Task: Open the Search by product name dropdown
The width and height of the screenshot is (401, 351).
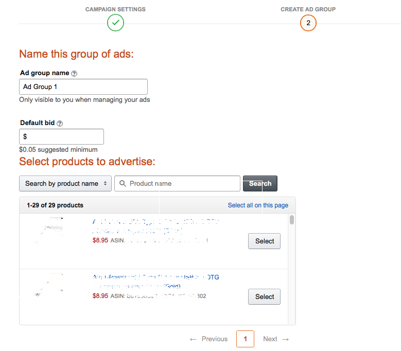Action: click(65, 183)
